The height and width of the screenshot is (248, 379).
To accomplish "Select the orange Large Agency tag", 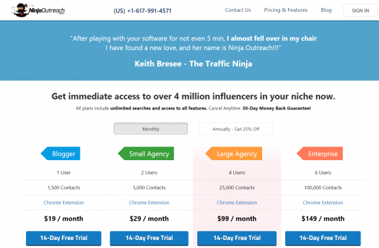I will coord(234,153).
